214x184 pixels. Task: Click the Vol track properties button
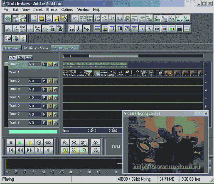coord(12,57)
